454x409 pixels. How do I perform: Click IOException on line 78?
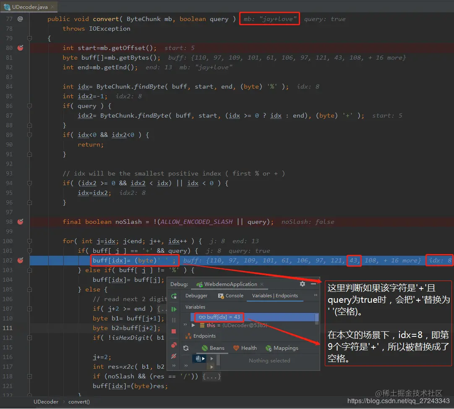coord(110,29)
